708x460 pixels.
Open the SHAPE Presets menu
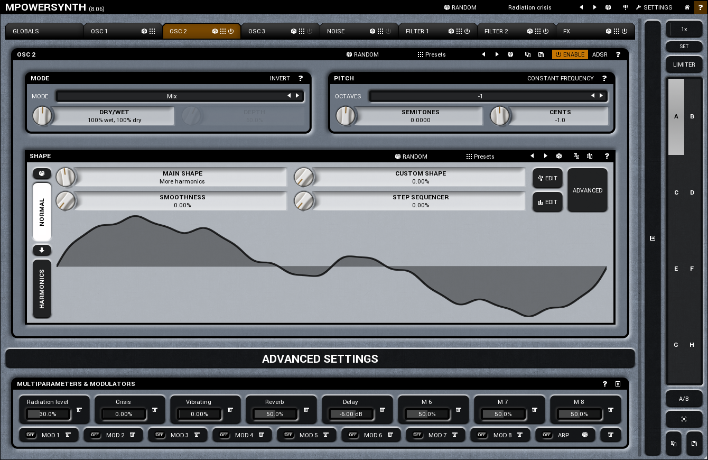tap(480, 157)
